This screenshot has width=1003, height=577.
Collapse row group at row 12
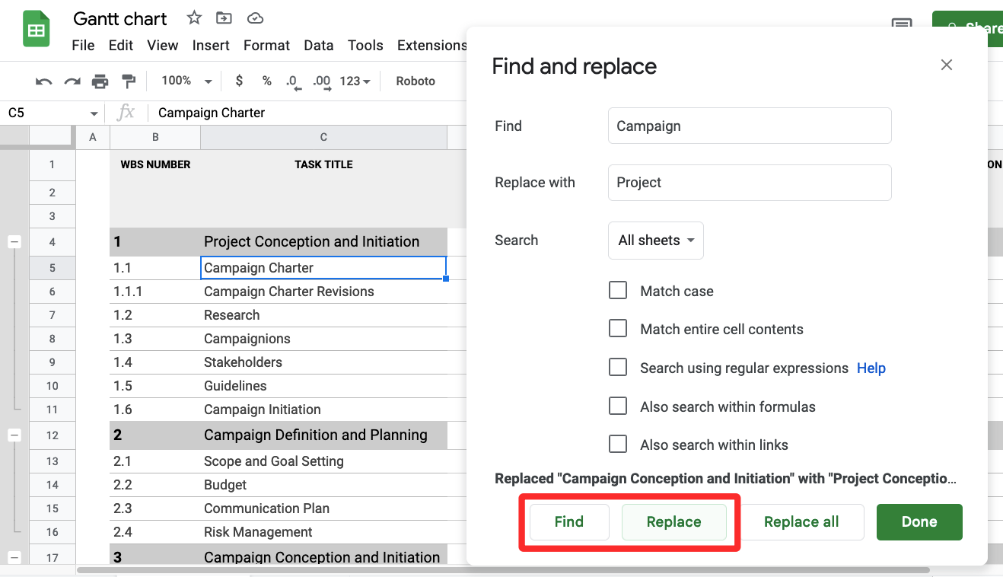click(x=14, y=435)
